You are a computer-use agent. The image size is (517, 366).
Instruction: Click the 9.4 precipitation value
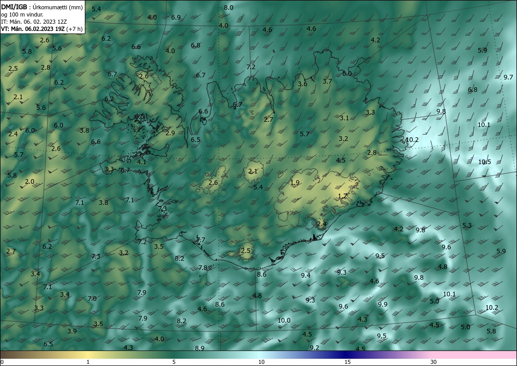coord(306,275)
